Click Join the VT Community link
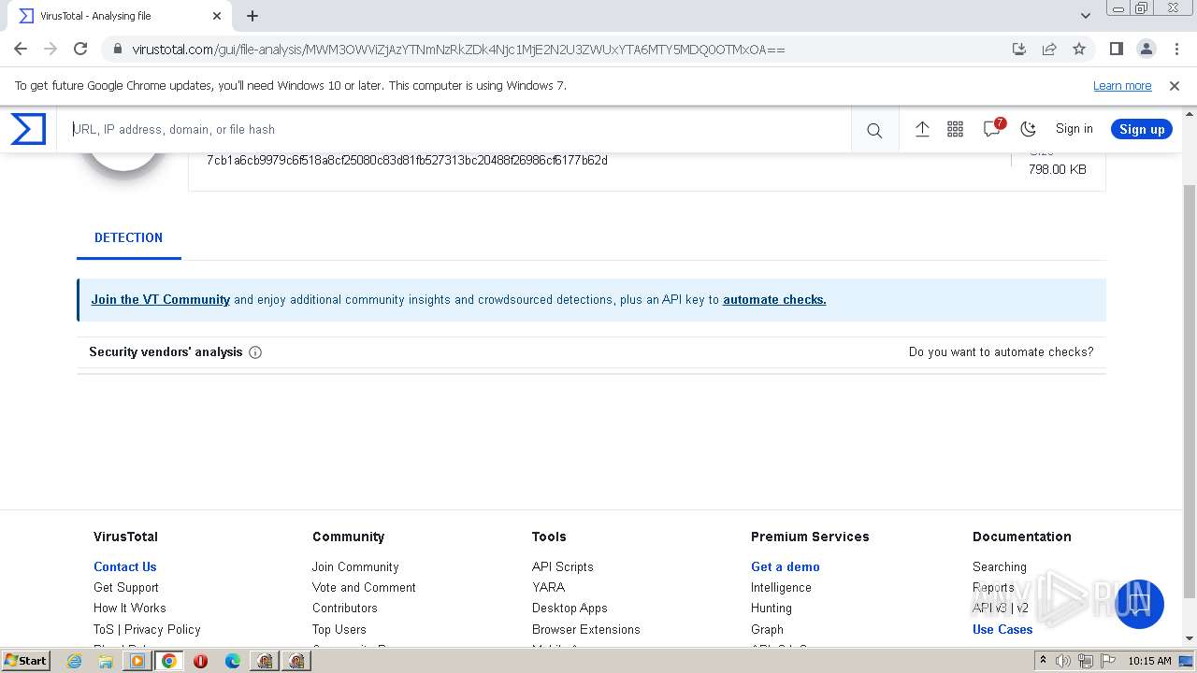Viewport: 1197px width, 673px height. (x=161, y=300)
